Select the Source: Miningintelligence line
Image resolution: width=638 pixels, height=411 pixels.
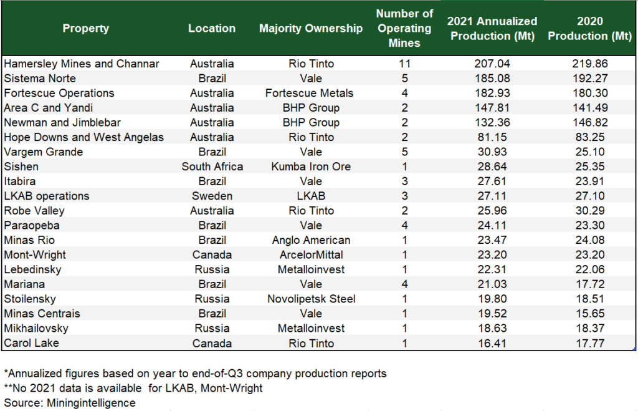point(70,403)
